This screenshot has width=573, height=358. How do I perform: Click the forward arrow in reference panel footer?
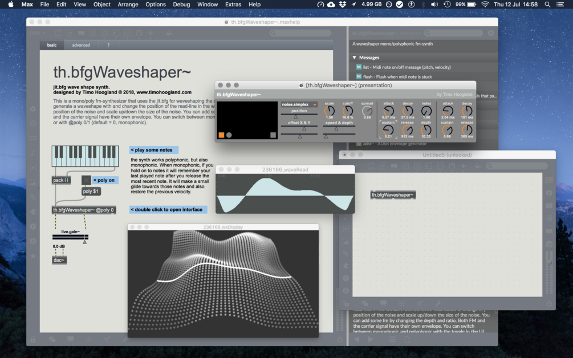tap(371, 339)
